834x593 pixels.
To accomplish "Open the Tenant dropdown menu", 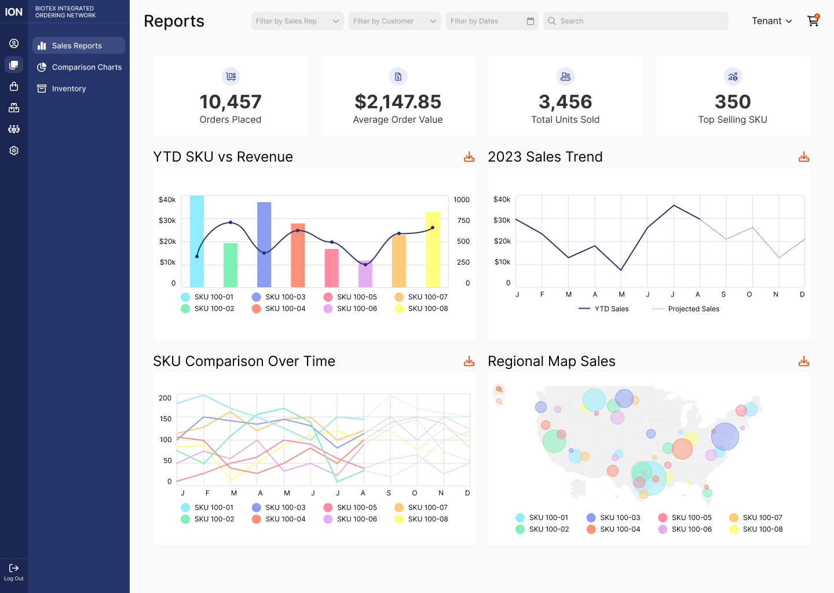I will tap(771, 21).
